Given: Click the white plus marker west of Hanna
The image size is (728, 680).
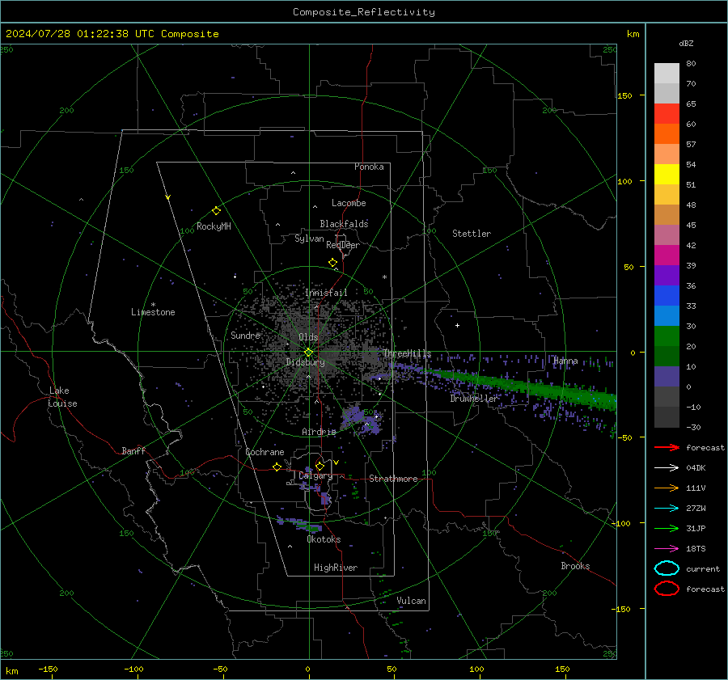Looking at the screenshot, I should (457, 325).
